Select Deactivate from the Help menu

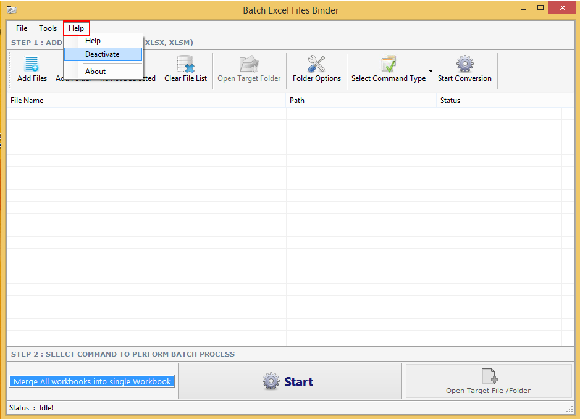coord(103,54)
